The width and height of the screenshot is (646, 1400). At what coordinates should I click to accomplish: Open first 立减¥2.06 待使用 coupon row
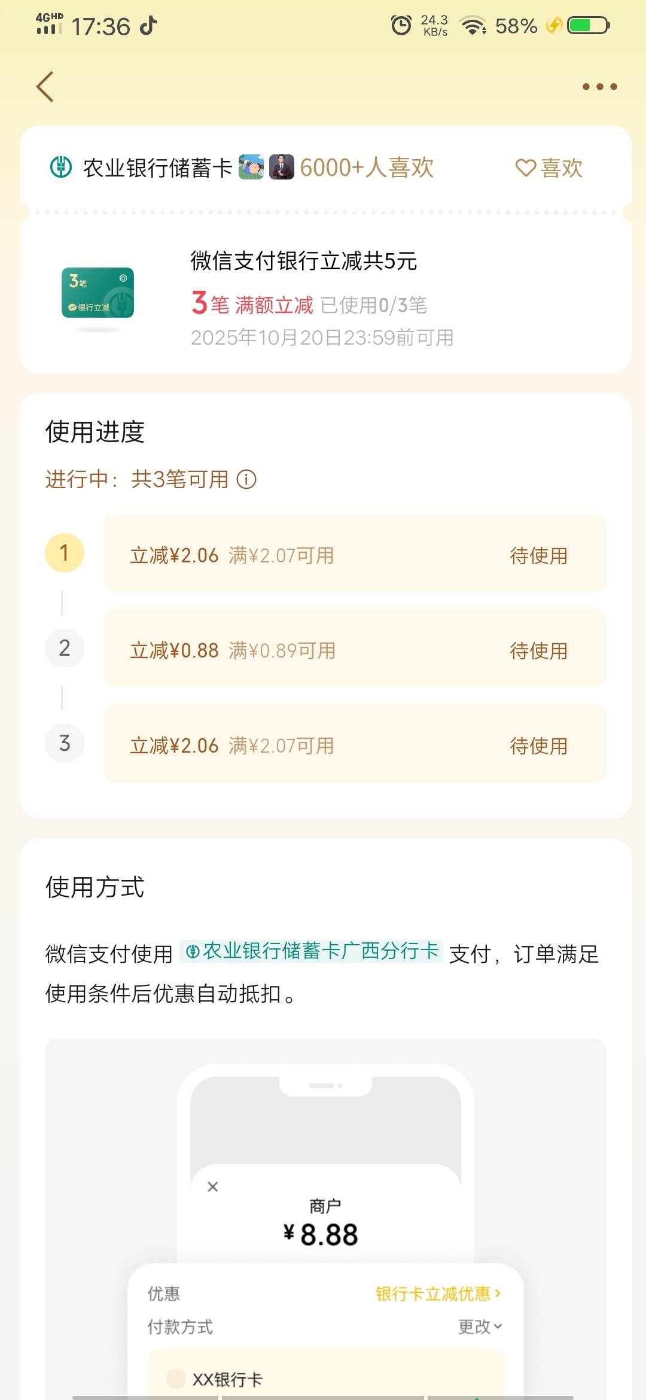(x=355, y=555)
